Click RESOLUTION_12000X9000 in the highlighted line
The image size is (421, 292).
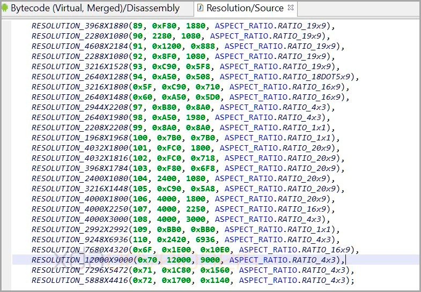pos(82,260)
